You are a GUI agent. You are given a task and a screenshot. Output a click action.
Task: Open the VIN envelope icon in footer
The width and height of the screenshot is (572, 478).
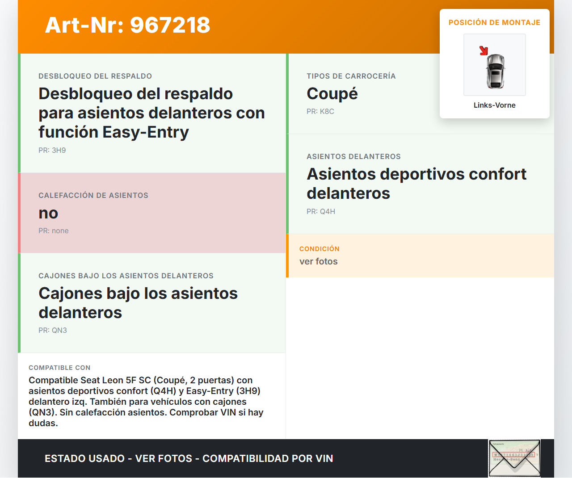tap(514, 458)
